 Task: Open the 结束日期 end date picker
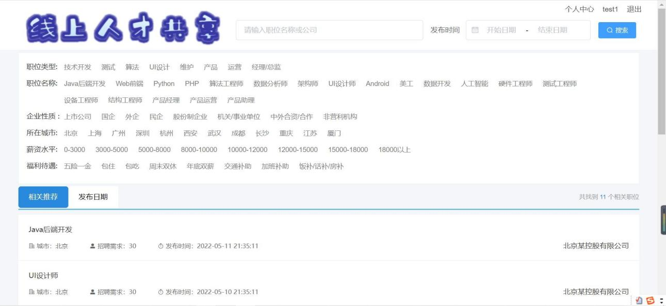[x=553, y=30]
